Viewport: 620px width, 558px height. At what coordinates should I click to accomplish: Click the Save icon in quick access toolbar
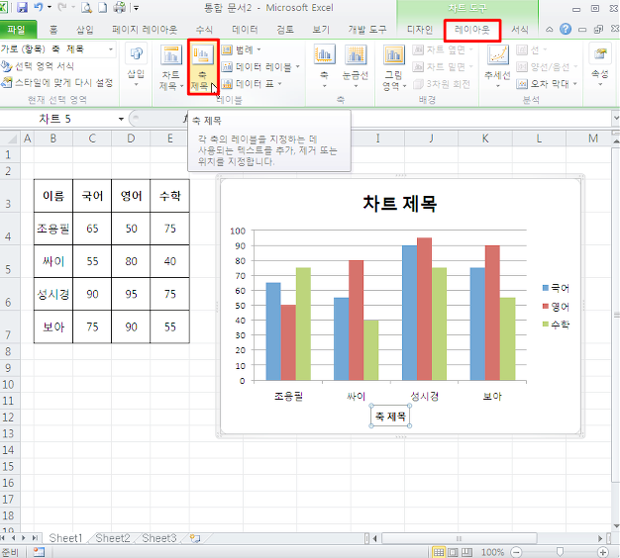point(22,7)
